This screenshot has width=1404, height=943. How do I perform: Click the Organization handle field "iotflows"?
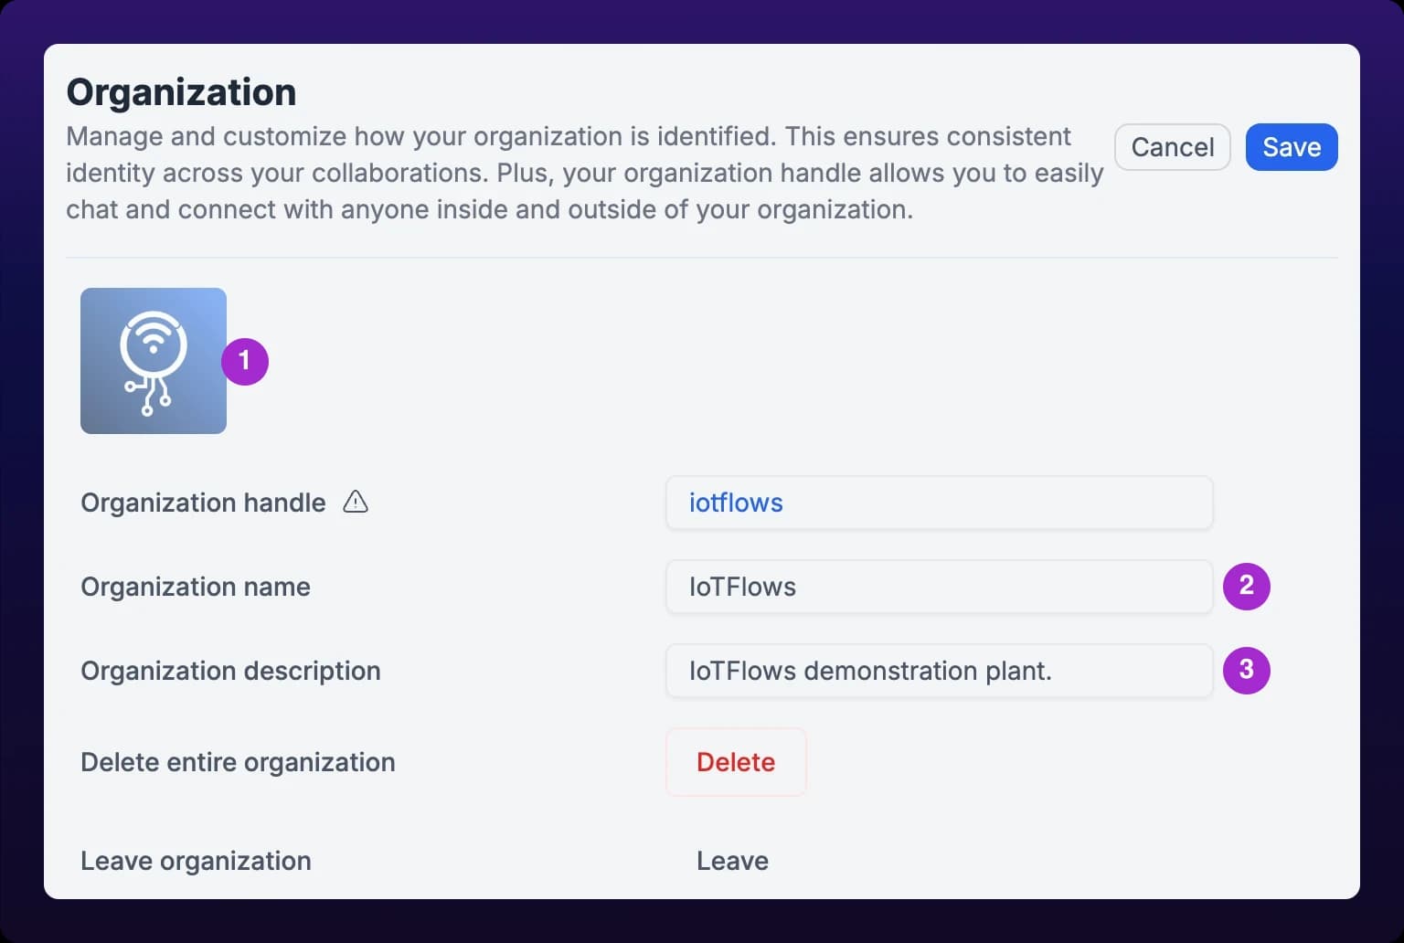pyautogui.click(x=940, y=503)
